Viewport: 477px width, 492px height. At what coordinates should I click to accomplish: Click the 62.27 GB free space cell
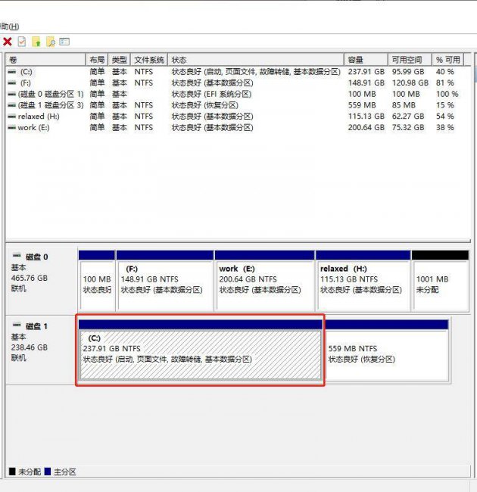408,117
